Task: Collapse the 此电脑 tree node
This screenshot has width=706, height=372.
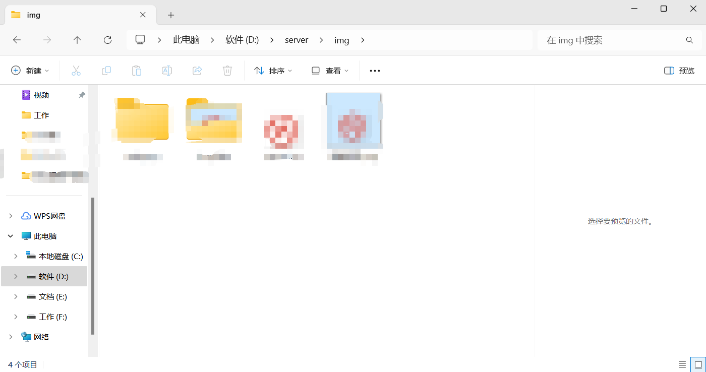Action: (x=11, y=236)
